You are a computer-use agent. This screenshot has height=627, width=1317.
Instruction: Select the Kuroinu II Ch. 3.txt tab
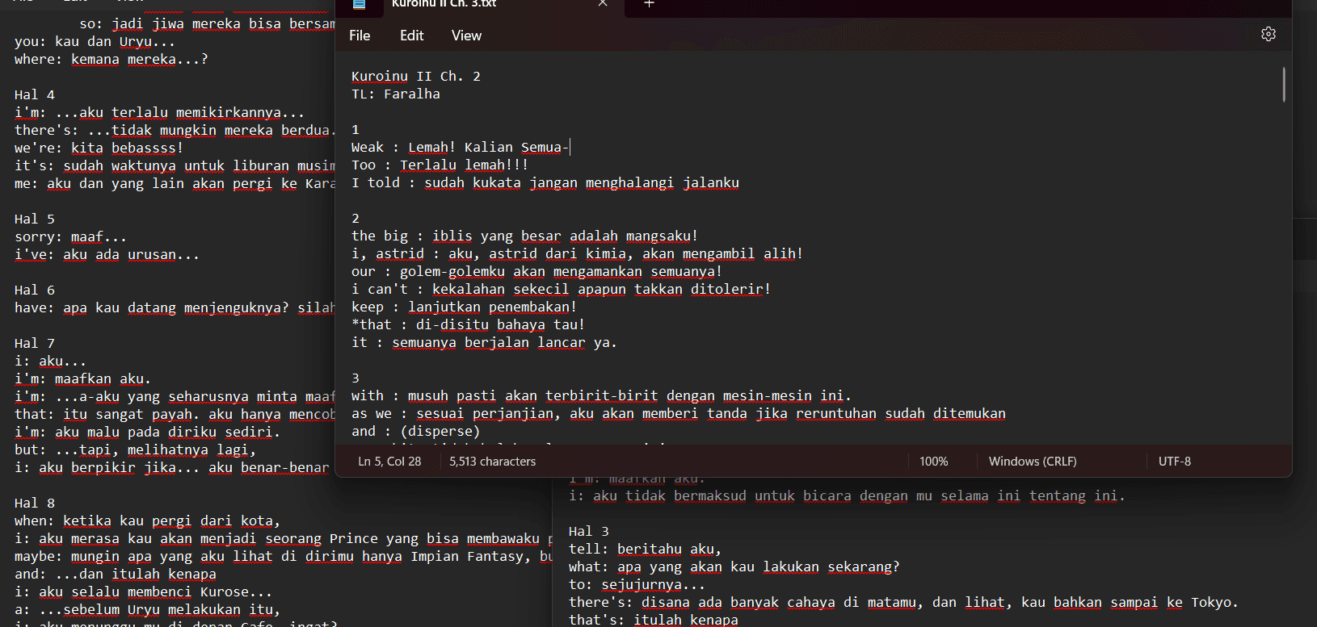click(477, 4)
